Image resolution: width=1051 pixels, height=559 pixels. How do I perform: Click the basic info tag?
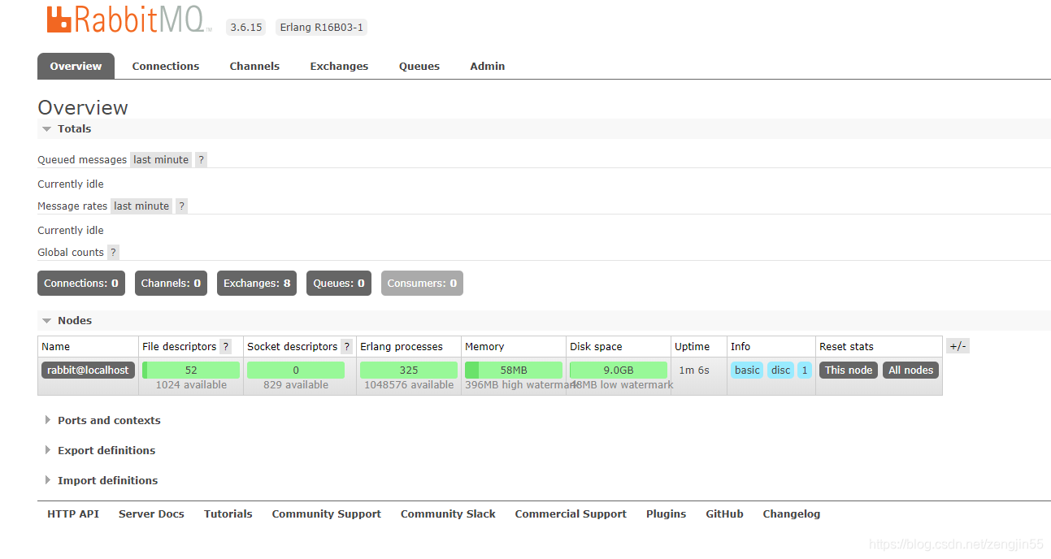(747, 370)
